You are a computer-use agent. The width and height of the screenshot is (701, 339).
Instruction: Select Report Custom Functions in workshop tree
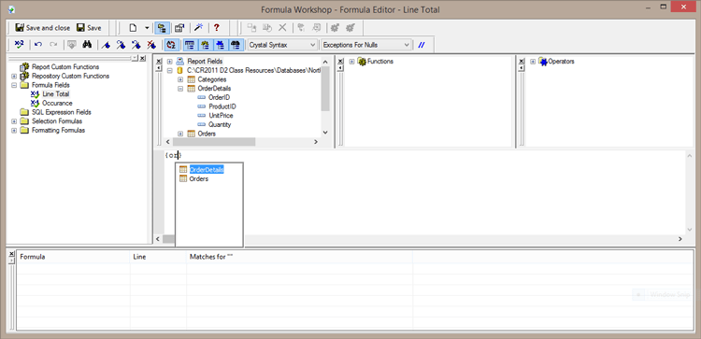(65, 66)
